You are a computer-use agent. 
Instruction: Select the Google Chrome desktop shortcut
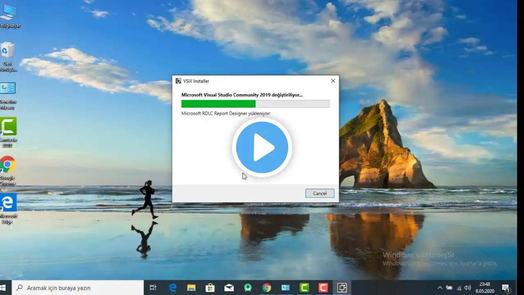tap(8, 171)
